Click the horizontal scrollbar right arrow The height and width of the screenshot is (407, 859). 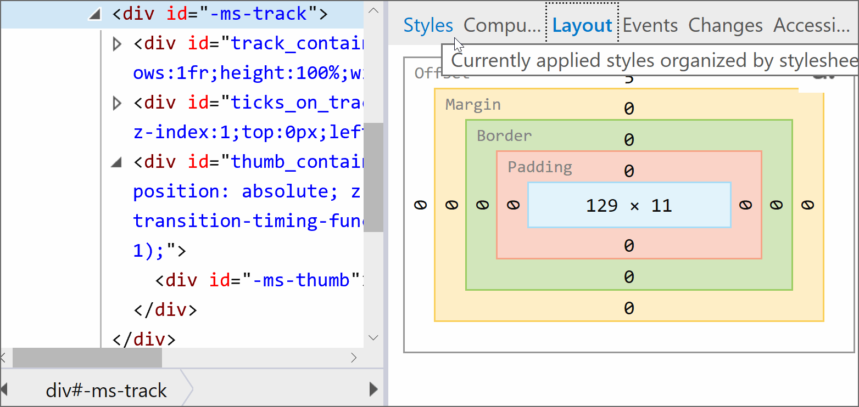click(x=354, y=358)
